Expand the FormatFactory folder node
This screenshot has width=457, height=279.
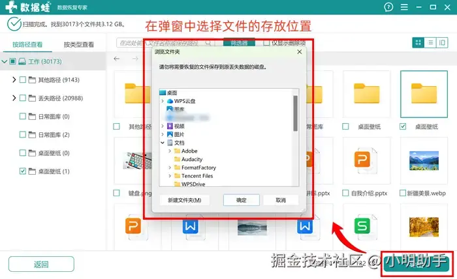coord(170,168)
